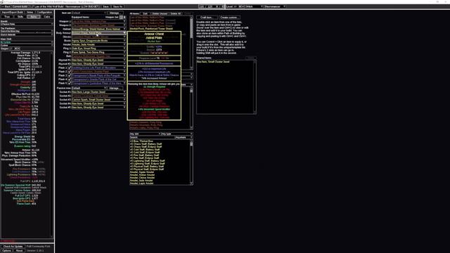
Task: Open the Configuration tab
Action: click(x=44, y=13)
